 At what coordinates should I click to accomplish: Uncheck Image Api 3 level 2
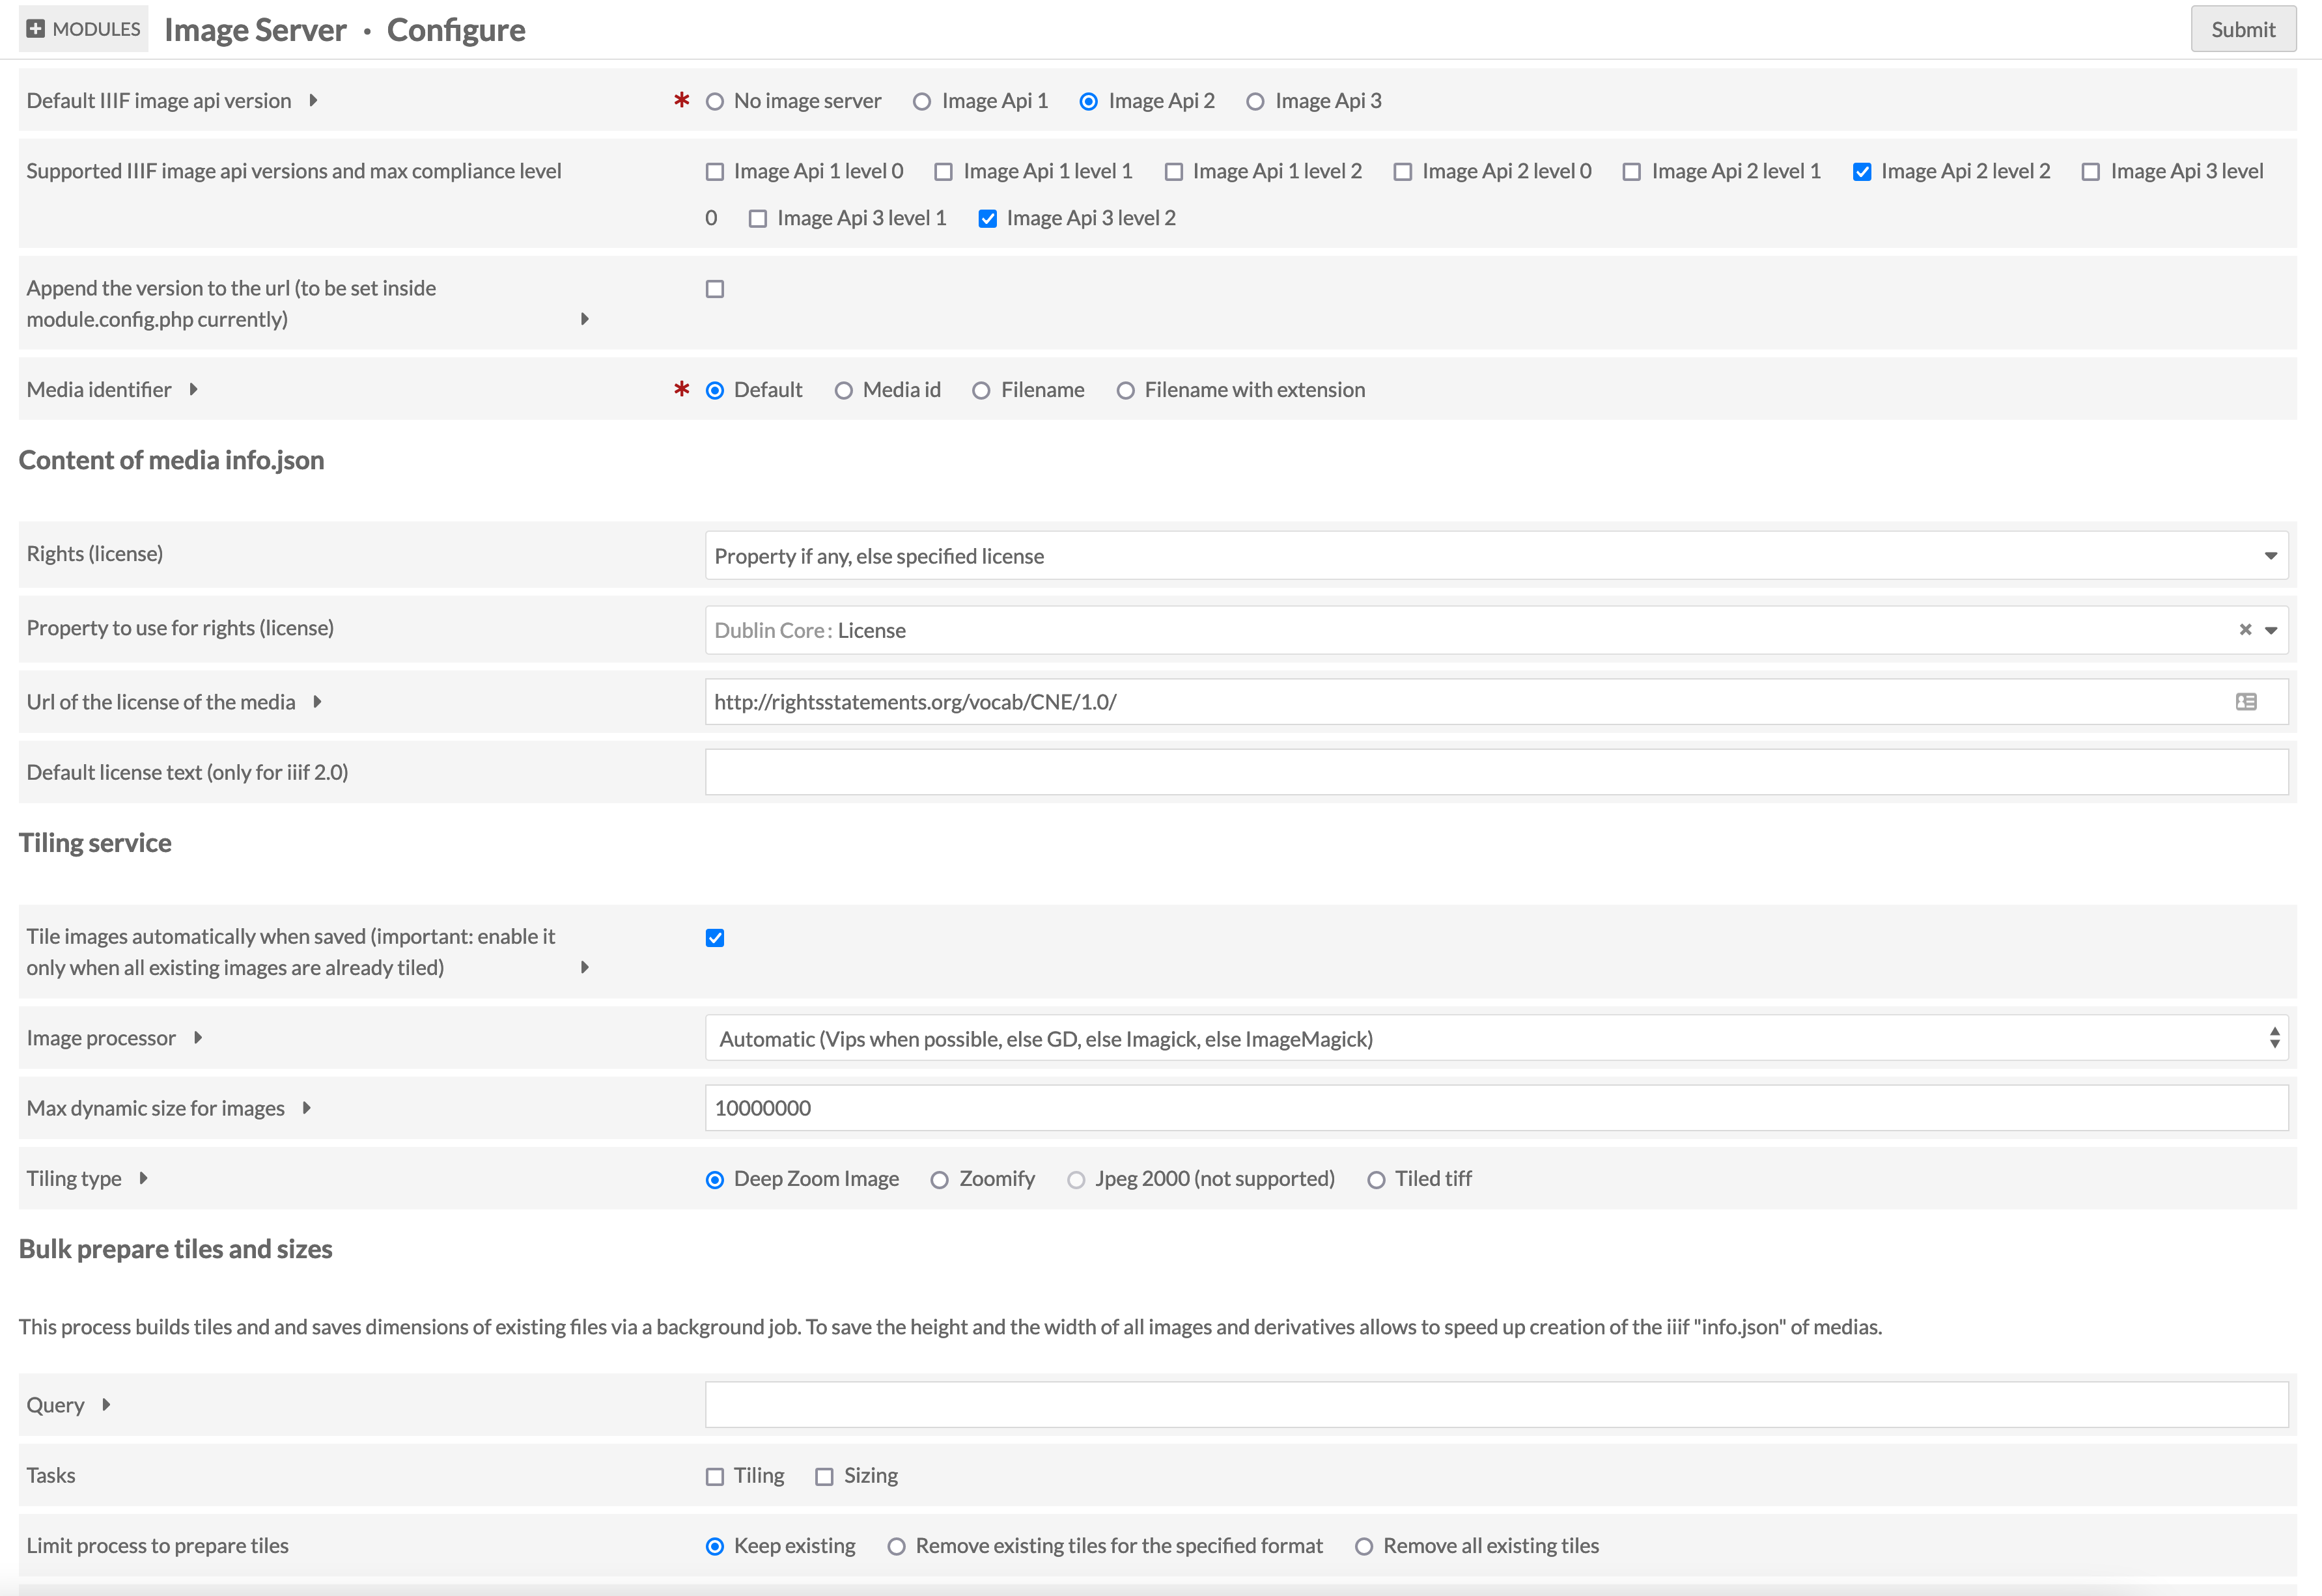pyautogui.click(x=987, y=219)
